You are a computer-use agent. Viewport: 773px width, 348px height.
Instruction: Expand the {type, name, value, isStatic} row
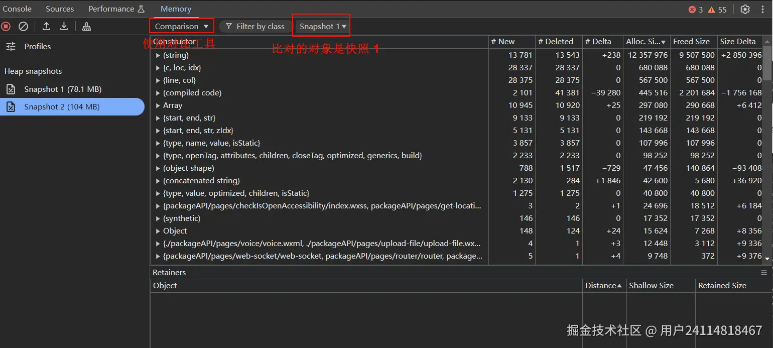[158, 143]
